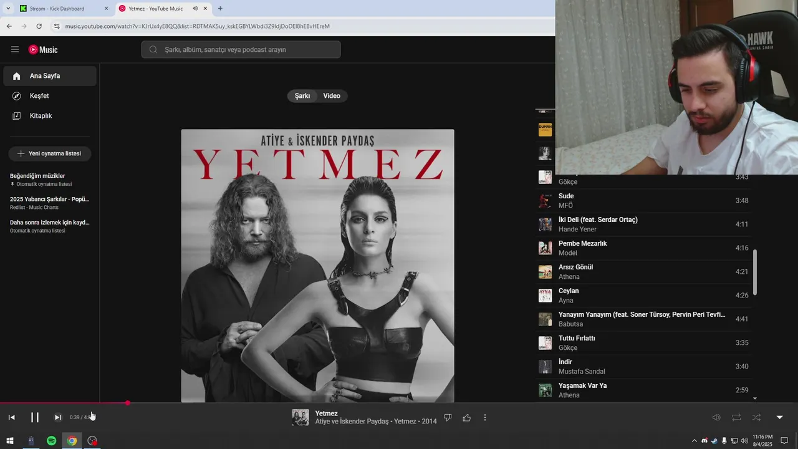Click the browser address bar URL
The width and height of the screenshot is (798, 449).
[x=198, y=26]
